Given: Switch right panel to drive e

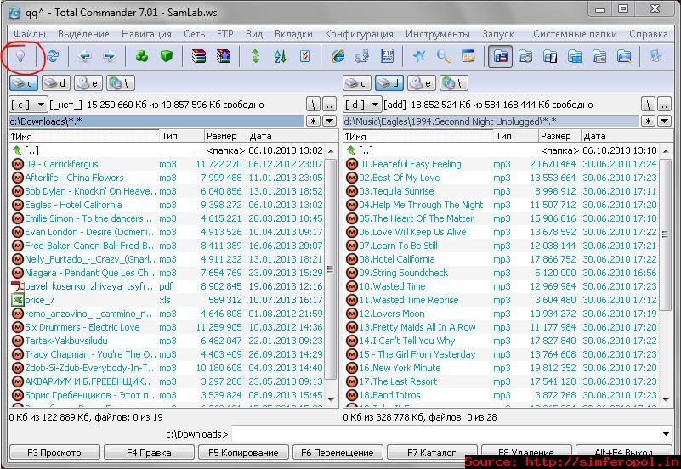Looking at the screenshot, I should point(422,83).
